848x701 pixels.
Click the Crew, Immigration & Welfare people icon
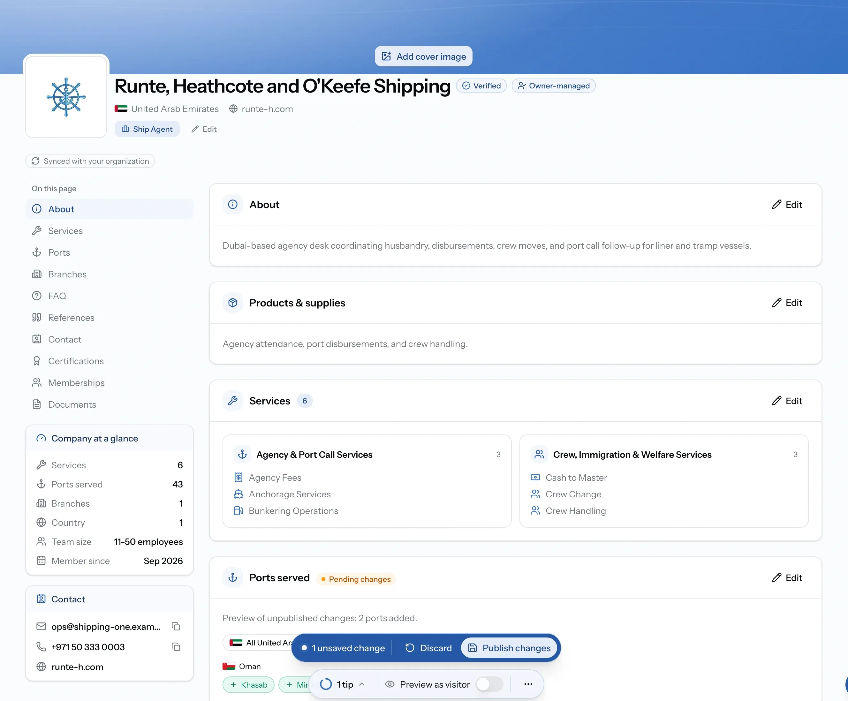click(x=539, y=454)
